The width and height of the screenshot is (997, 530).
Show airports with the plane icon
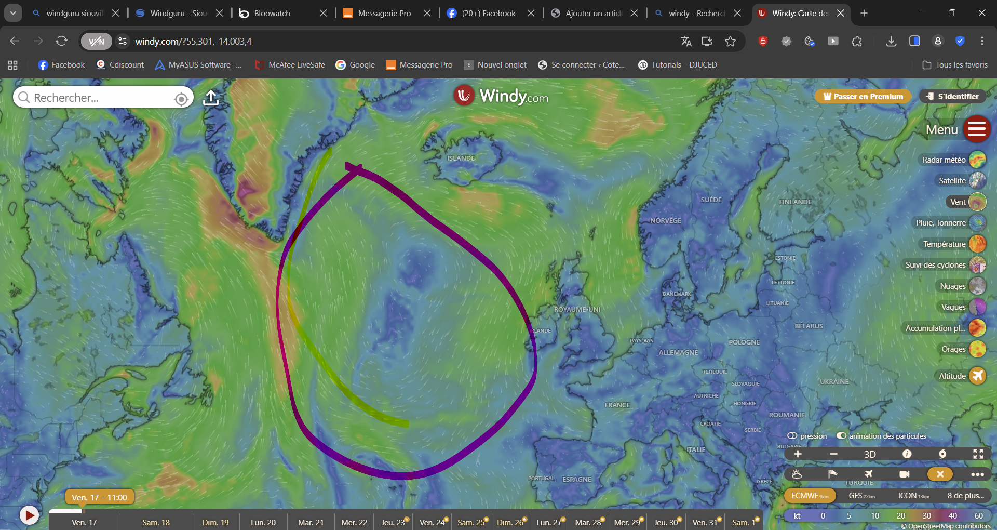868,474
